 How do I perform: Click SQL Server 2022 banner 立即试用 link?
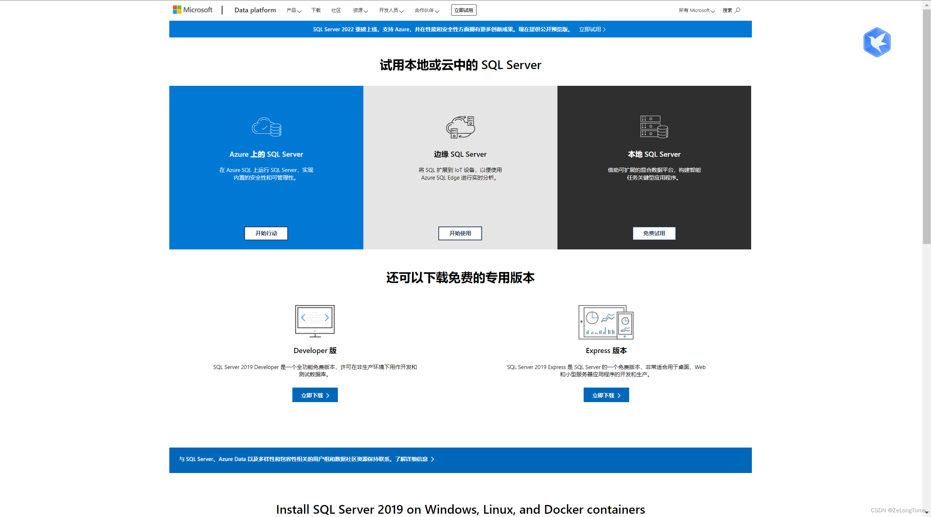(592, 29)
